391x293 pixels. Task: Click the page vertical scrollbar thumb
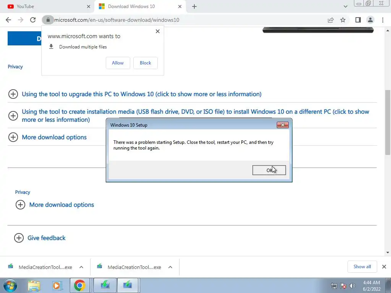[x=388, y=122]
